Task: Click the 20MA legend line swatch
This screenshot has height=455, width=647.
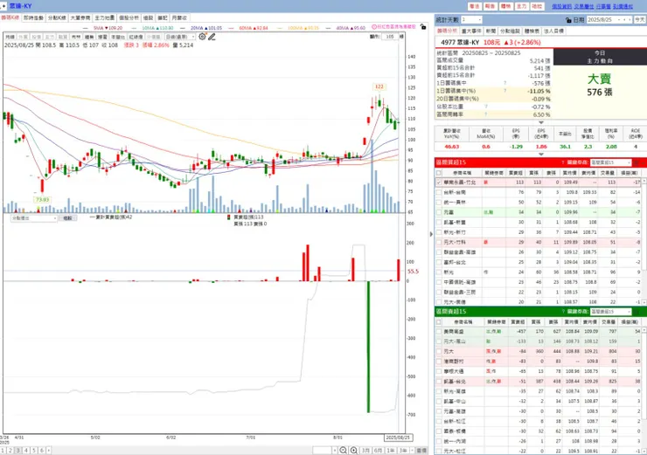Action: (x=183, y=28)
